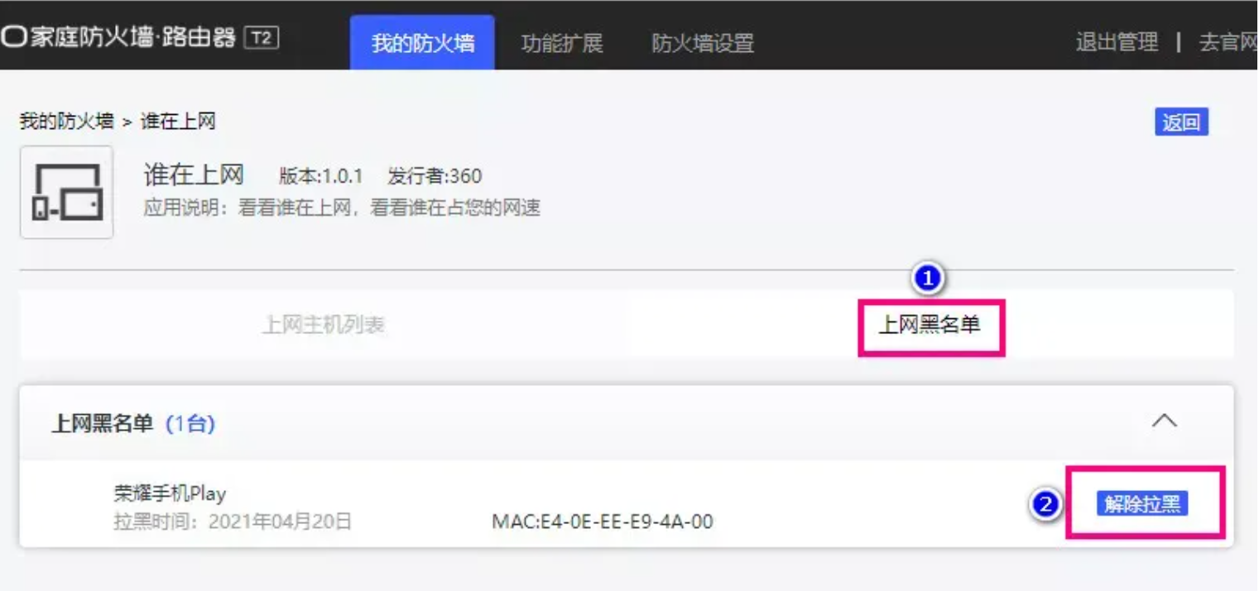The width and height of the screenshot is (1259, 591).
Task: Click the 荣耀手机Play device entry
Action: [170, 493]
